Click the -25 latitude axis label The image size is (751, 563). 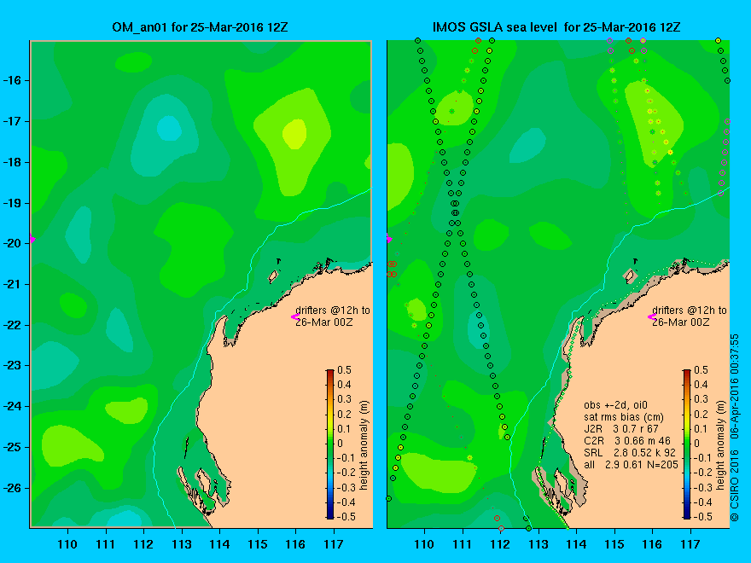[13, 447]
